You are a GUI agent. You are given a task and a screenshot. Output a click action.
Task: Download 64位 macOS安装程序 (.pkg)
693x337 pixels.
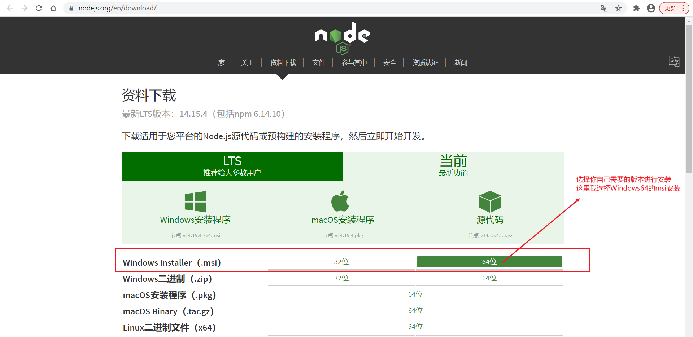(x=415, y=294)
